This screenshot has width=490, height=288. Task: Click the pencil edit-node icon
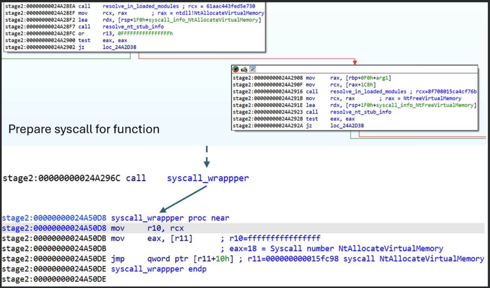244,69
